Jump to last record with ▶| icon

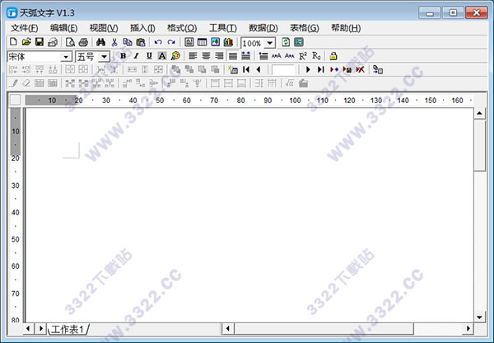pos(321,69)
